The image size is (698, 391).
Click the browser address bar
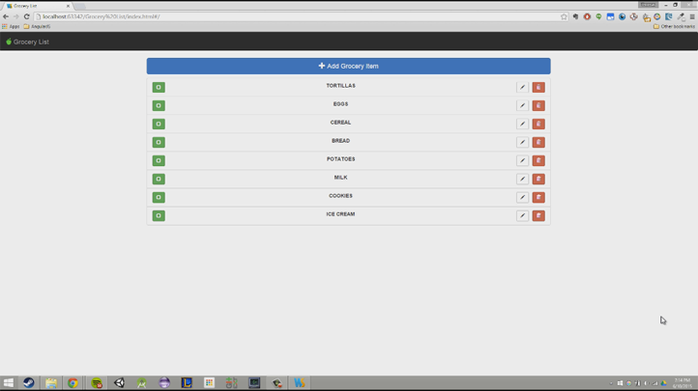pyautogui.click(x=290, y=16)
